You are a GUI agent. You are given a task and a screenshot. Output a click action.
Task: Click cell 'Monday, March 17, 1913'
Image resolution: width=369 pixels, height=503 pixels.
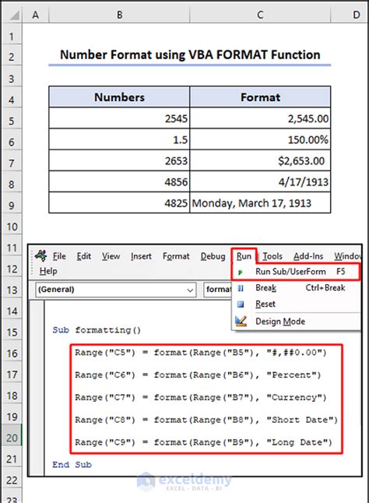[x=260, y=203]
